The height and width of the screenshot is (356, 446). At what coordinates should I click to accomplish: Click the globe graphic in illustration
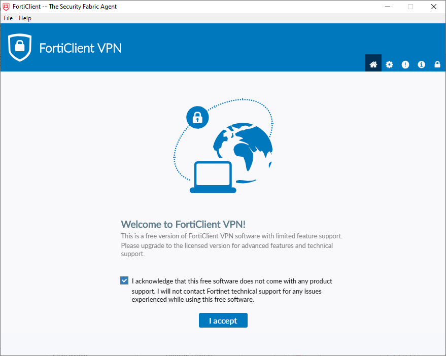click(243, 147)
